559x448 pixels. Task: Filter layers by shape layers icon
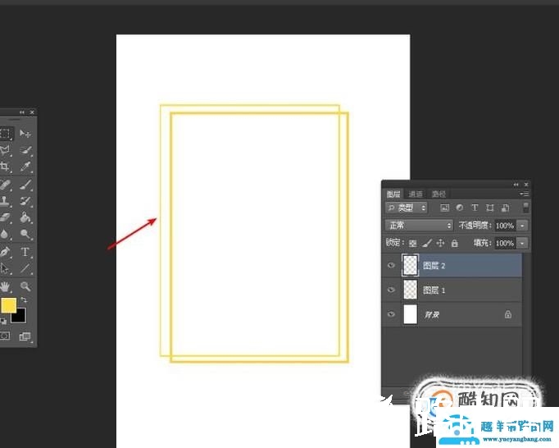490,208
